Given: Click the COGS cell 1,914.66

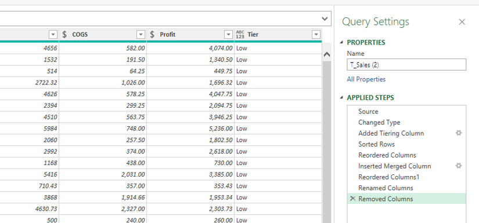Looking at the screenshot, I should (103, 198).
